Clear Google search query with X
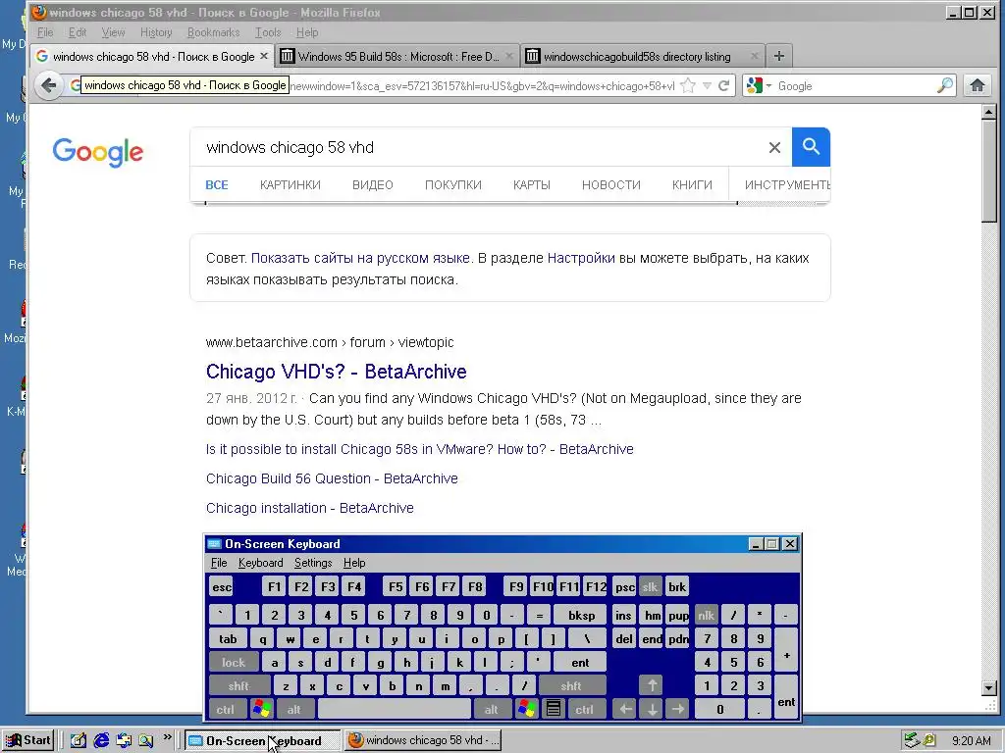 pos(774,148)
